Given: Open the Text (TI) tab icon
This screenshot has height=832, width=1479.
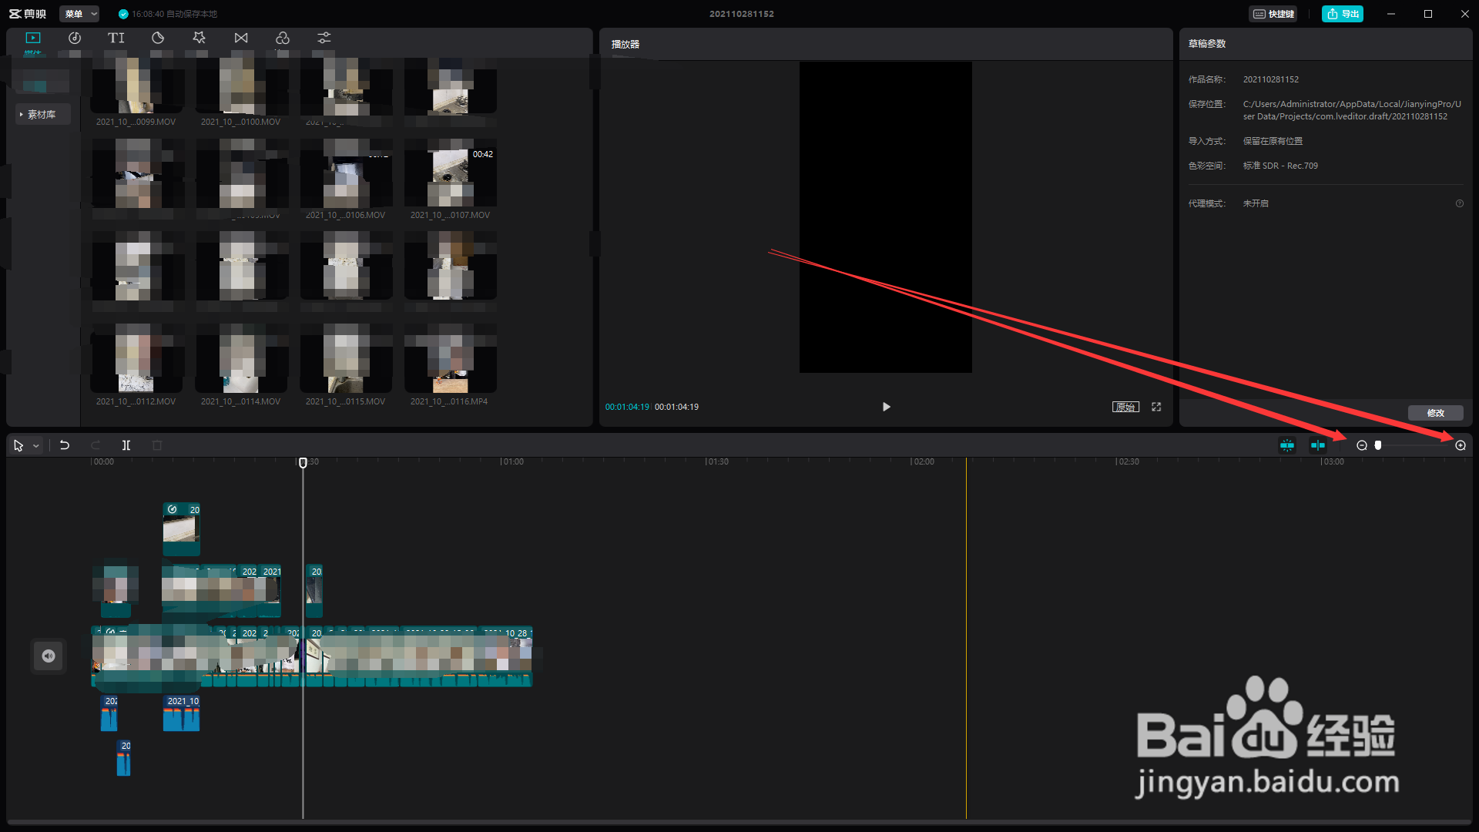Looking at the screenshot, I should coord(116,38).
